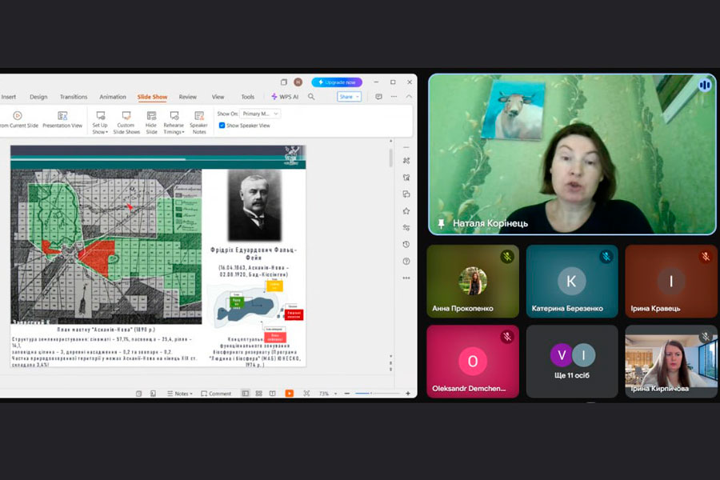Click the star icon in the right sidebar

tap(406, 211)
